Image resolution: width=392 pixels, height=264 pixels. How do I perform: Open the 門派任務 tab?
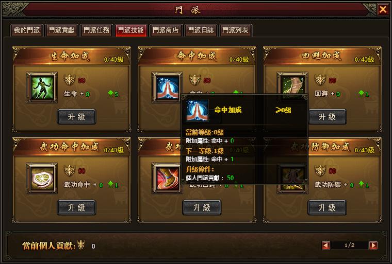pyautogui.click(x=96, y=30)
